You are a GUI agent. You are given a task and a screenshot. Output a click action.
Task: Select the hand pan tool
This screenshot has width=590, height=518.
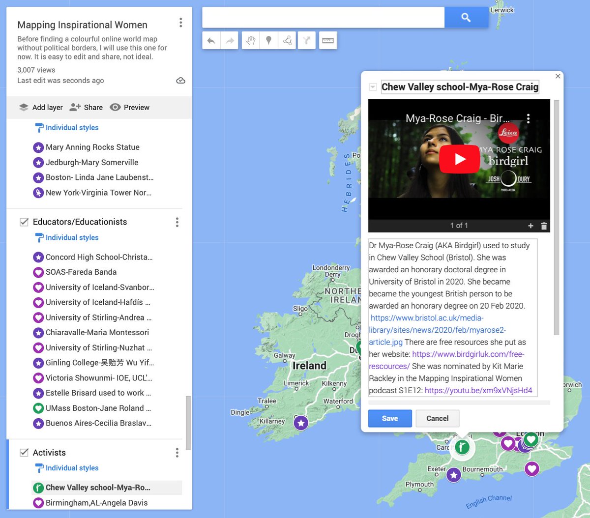click(250, 40)
